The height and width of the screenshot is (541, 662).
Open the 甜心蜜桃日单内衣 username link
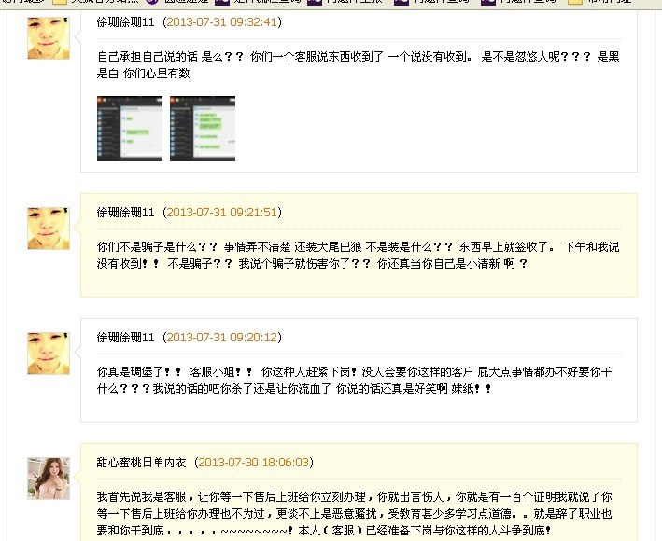point(141,463)
